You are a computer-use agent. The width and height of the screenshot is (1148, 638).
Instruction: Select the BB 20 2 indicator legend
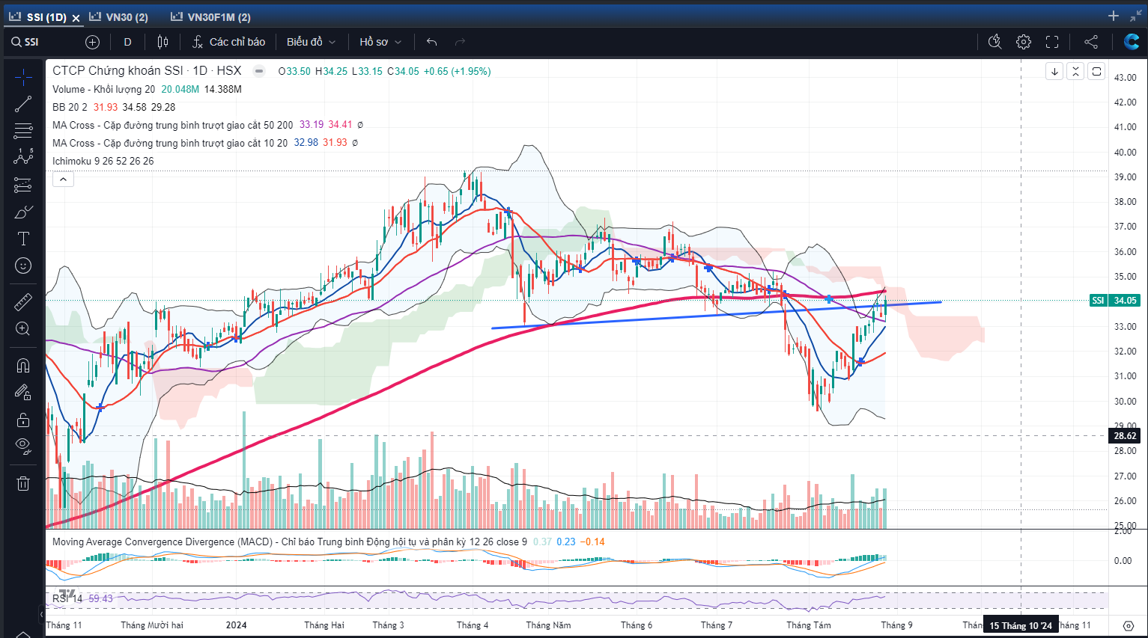pyautogui.click(x=70, y=107)
